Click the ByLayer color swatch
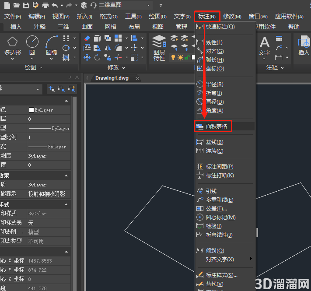The image size is (311, 291). click(31, 110)
